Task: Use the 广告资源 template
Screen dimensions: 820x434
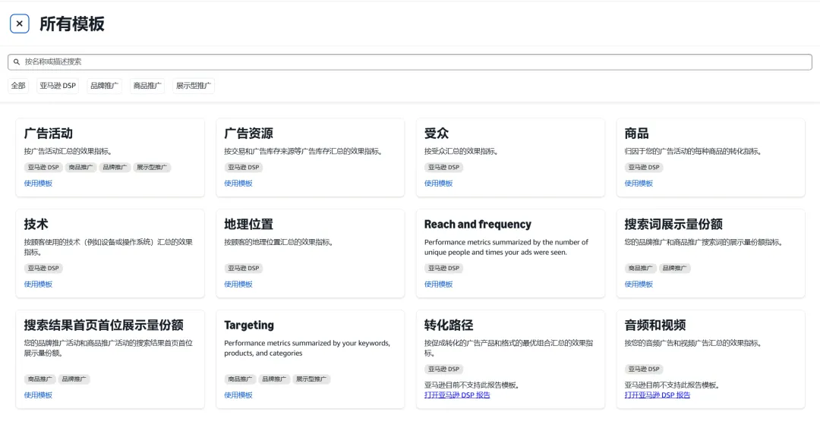Action: [238, 183]
